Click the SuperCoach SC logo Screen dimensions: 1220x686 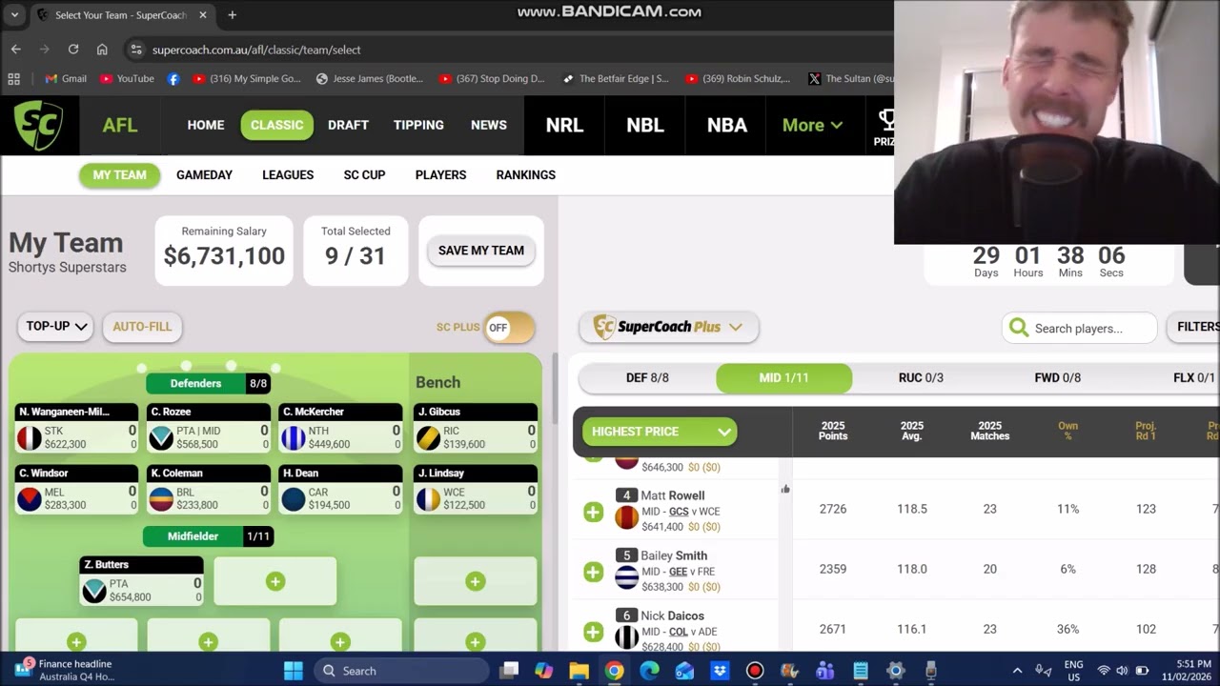point(39,125)
